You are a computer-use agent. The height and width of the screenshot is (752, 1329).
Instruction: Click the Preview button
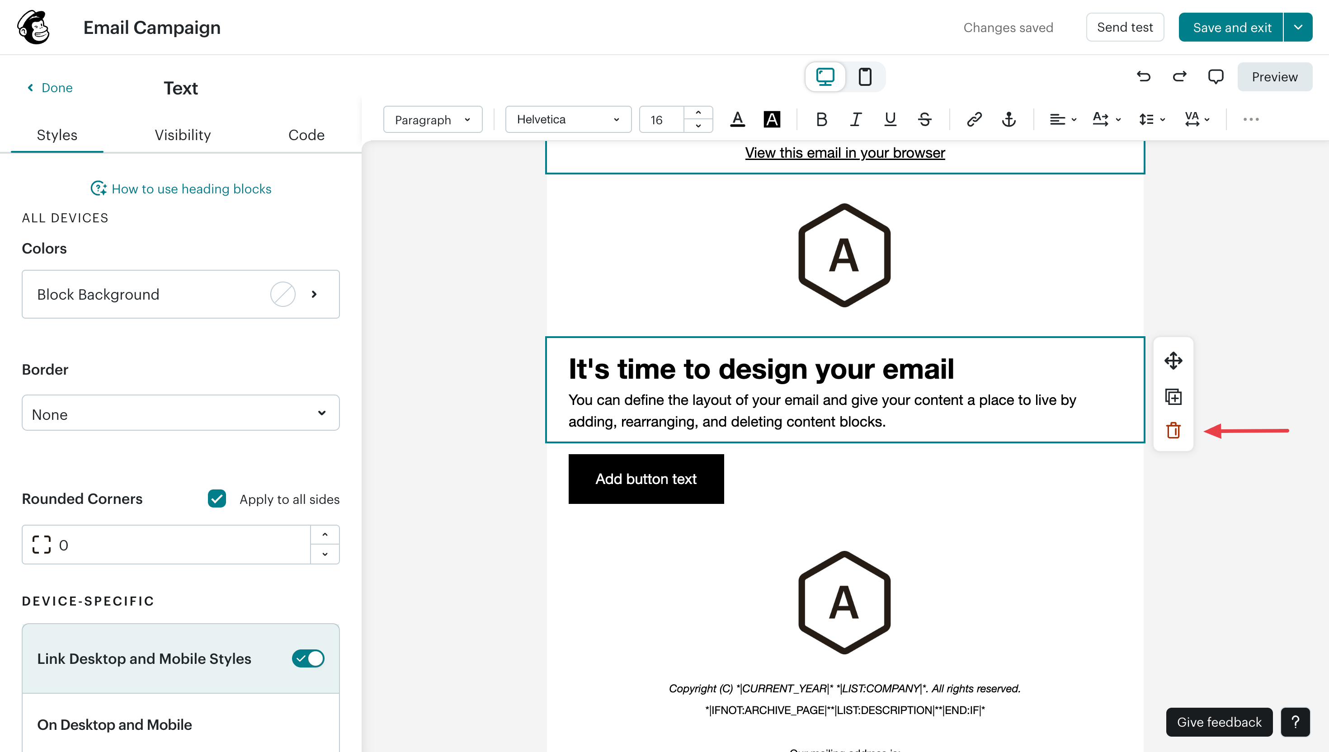1274,77
